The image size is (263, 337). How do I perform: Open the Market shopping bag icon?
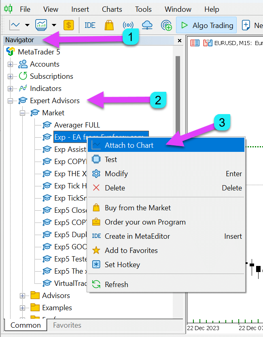[109, 25]
